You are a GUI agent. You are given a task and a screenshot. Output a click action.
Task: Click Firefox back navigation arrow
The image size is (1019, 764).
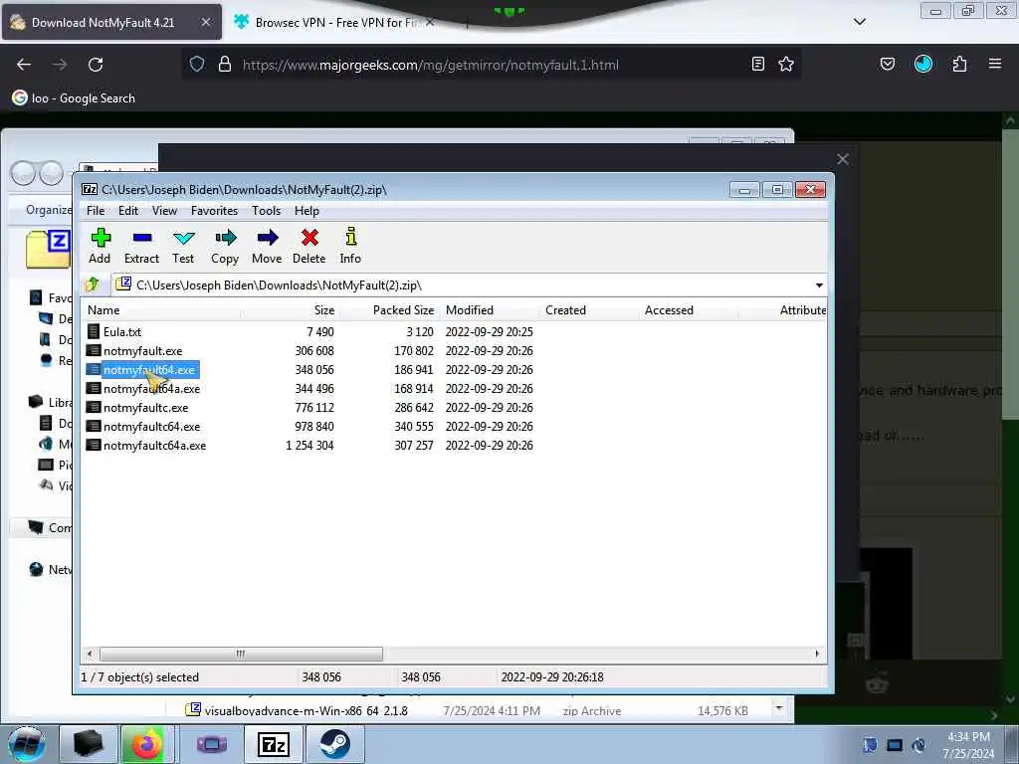coord(24,65)
